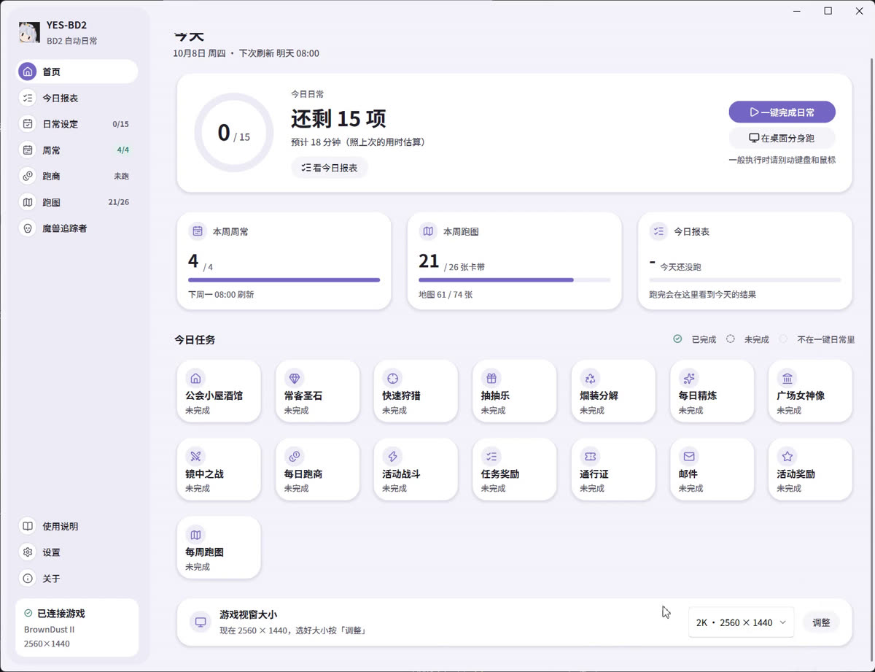
Task: Go to 日常设定 in the sidebar
Action: coord(77,124)
